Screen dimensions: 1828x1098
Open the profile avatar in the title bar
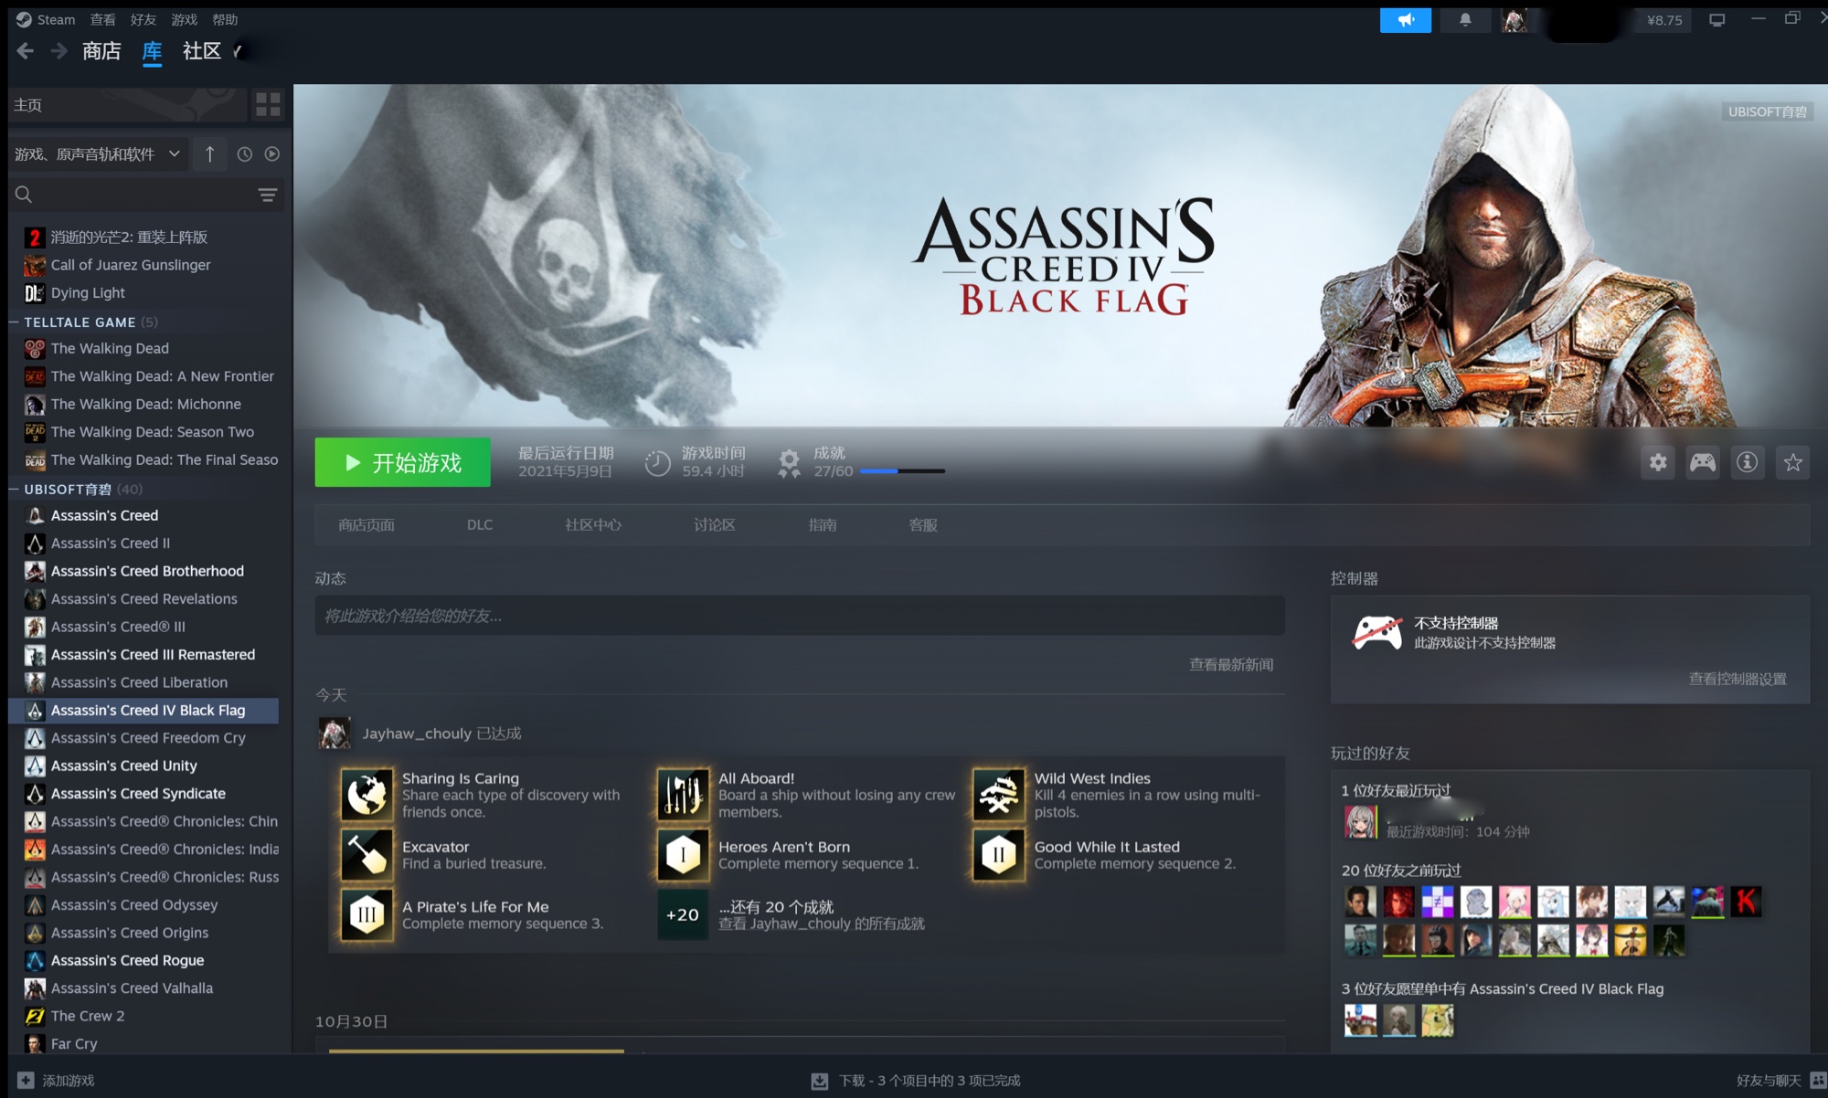1514,19
